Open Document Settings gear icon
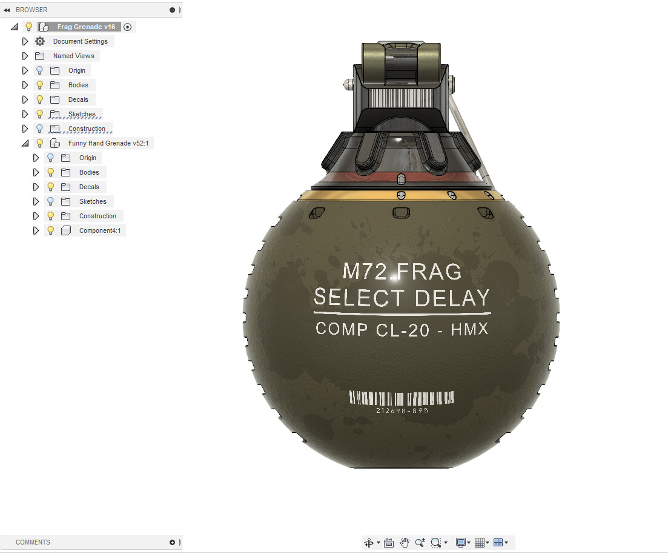The height and width of the screenshot is (553, 668). click(39, 41)
